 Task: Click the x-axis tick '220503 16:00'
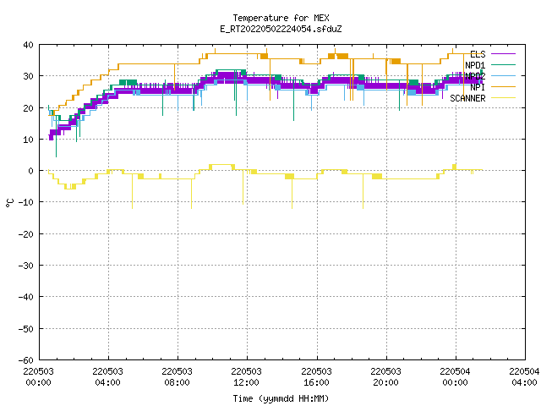[316, 377]
